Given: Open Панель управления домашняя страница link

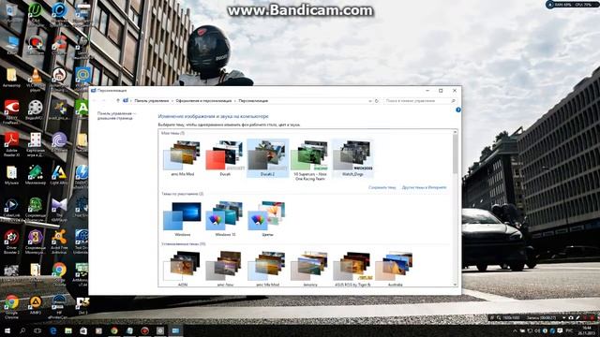Looking at the screenshot, I should pos(115,116).
